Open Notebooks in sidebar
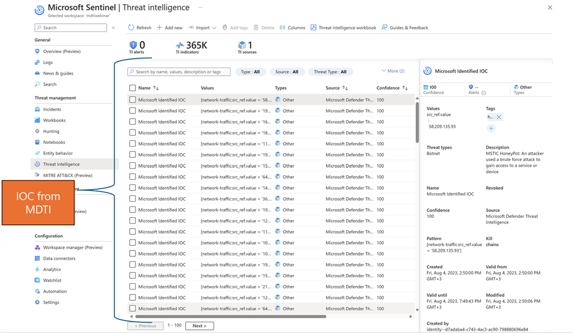 click(x=54, y=142)
